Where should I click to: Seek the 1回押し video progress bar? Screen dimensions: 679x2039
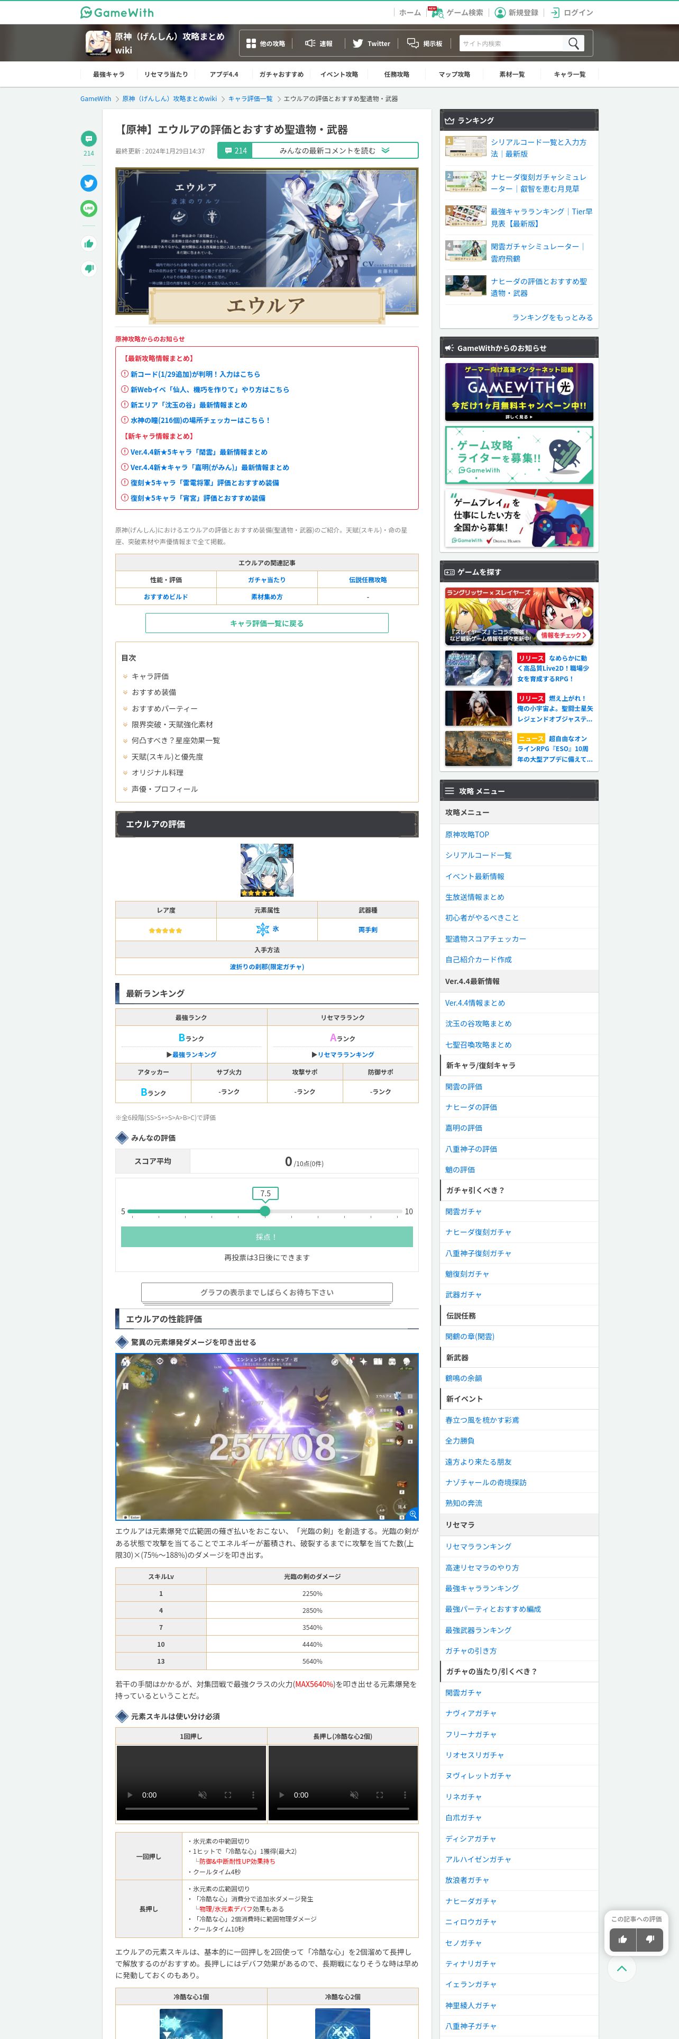[191, 1809]
